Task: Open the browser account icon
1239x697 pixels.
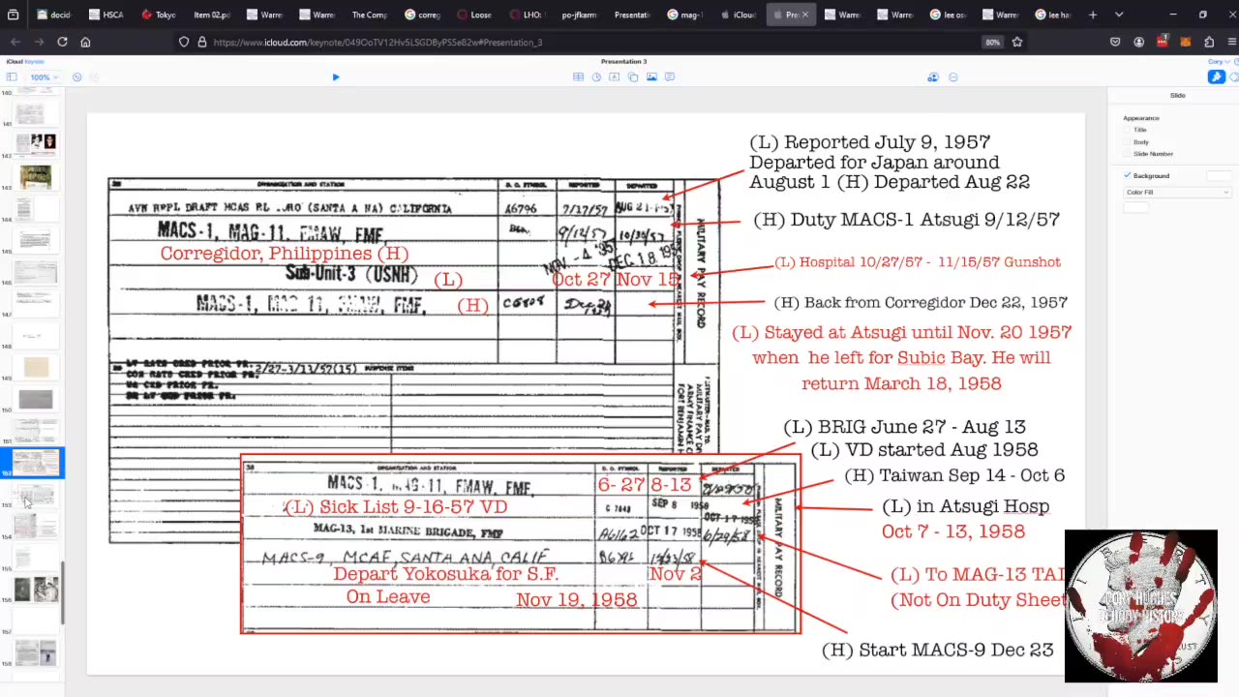Action: pos(1138,42)
